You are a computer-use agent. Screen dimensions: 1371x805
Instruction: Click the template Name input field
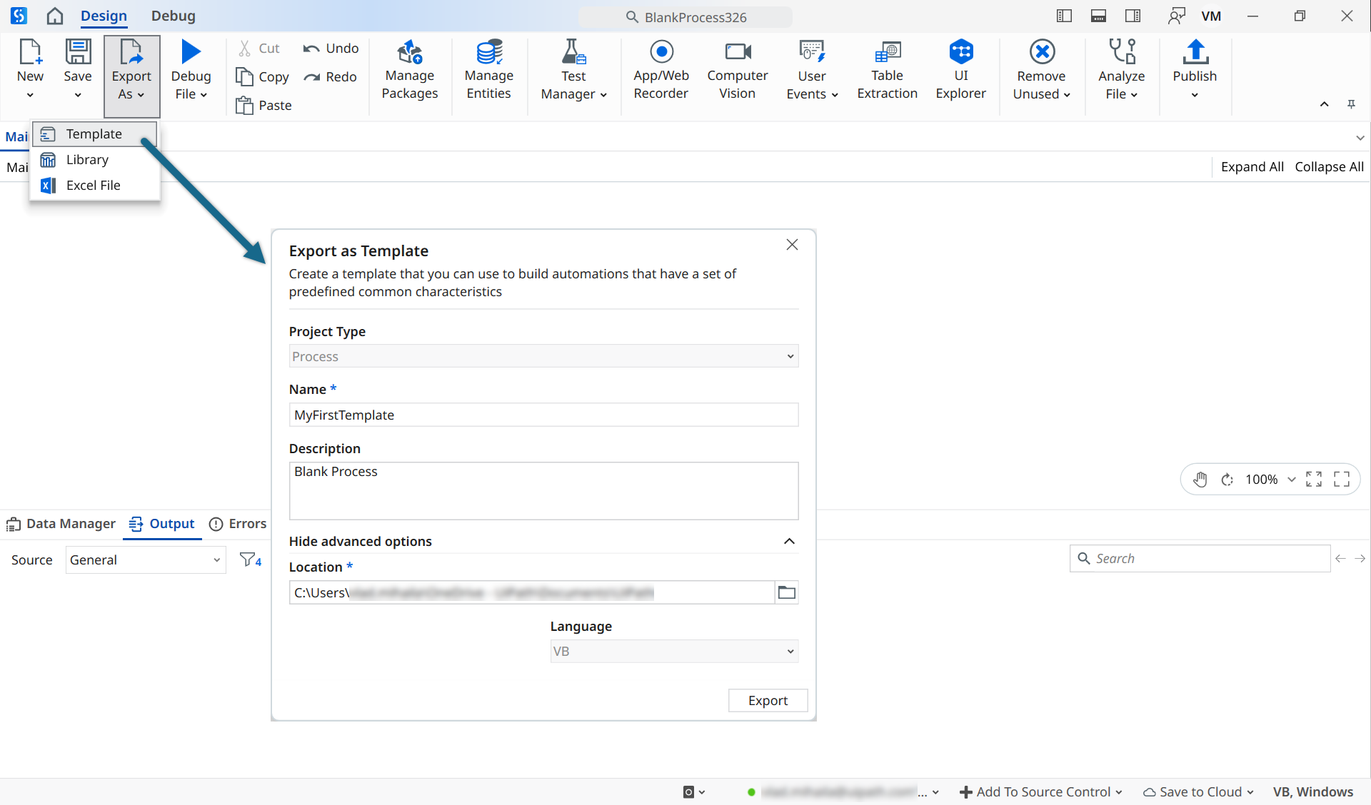(x=543, y=415)
